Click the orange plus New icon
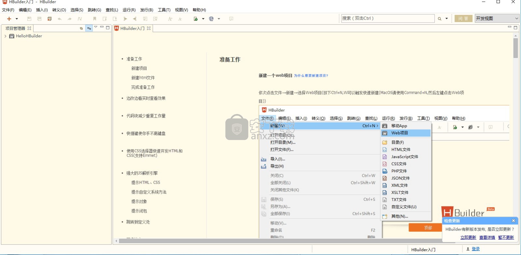521x255 pixels. 9,19
